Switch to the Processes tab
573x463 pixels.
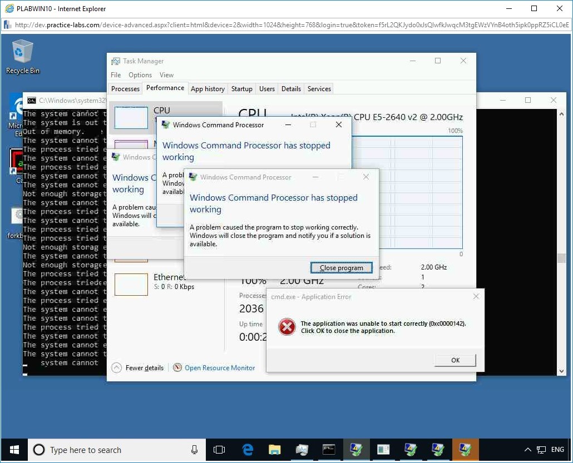click(x=125, y=88)
